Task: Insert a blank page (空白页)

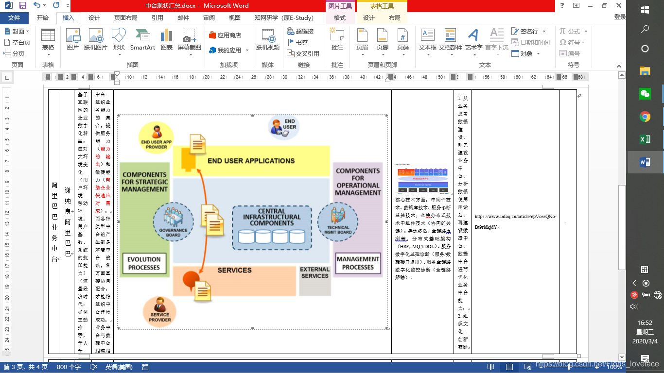Action: 17,42
